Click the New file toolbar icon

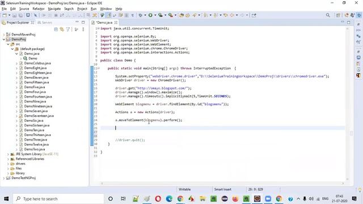[5, 15]
